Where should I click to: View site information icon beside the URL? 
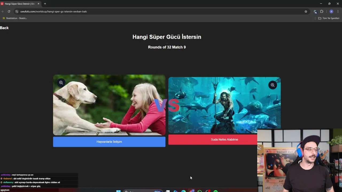click(x=17, y=11)
